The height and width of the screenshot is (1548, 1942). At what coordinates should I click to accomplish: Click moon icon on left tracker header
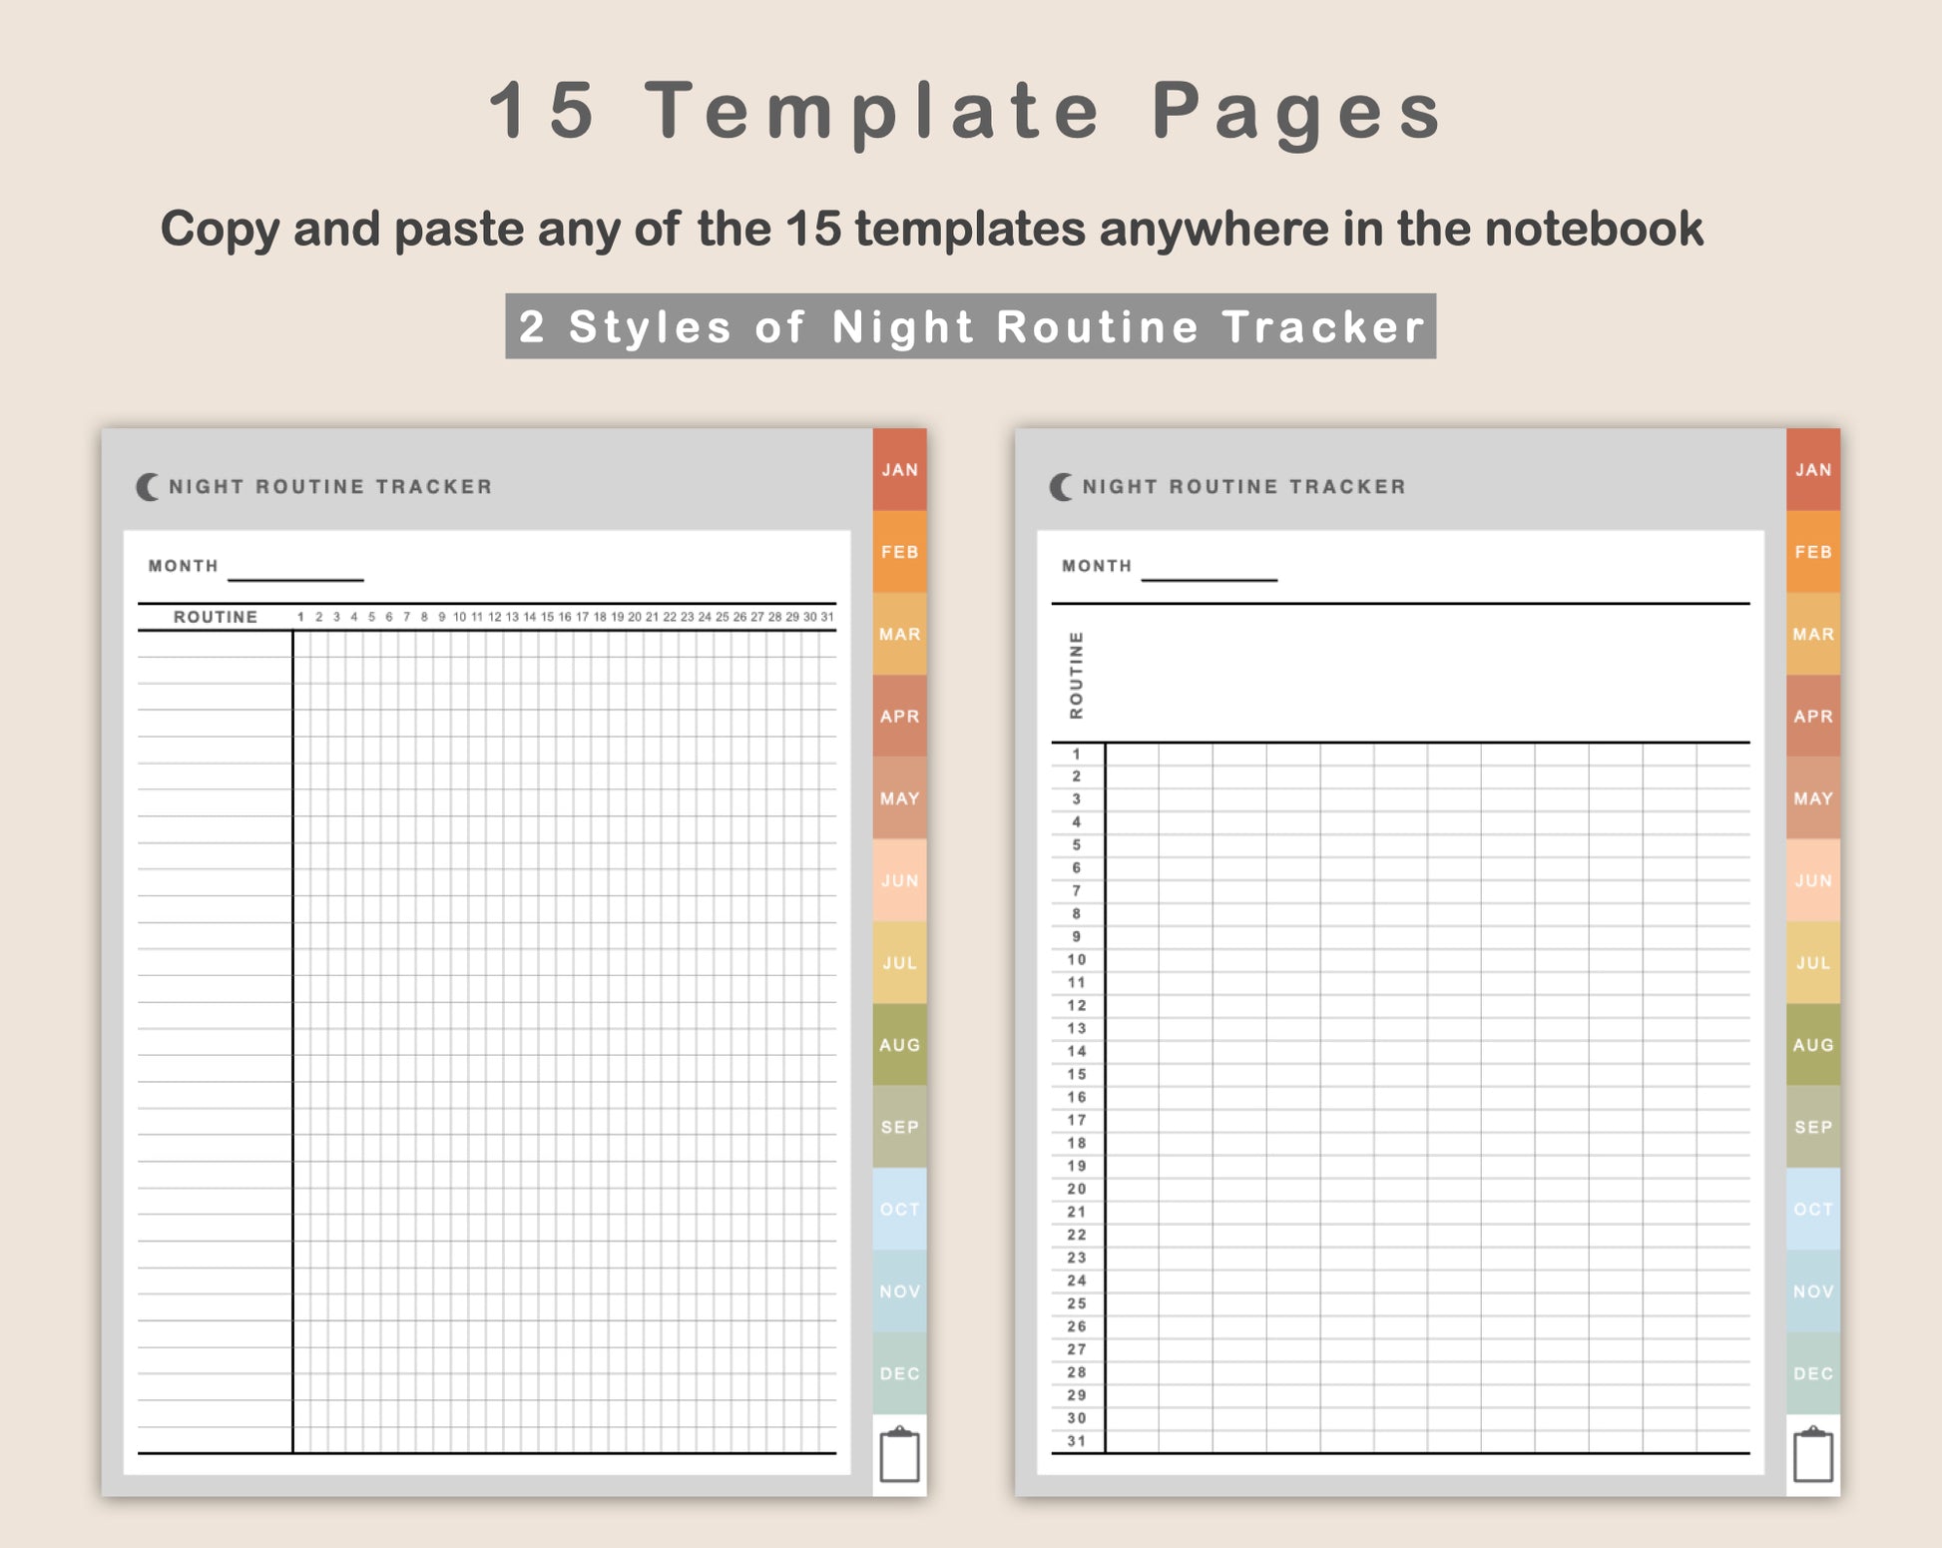(x=148, y=487)
